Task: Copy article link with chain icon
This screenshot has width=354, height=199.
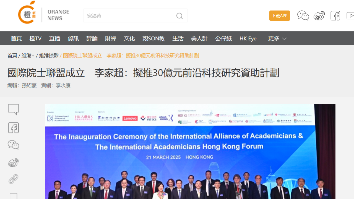Action: click(13, 179)
